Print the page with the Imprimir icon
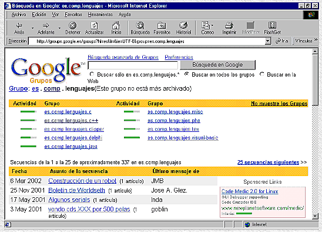The image size is (322, 232). click(x=229, y=25)
